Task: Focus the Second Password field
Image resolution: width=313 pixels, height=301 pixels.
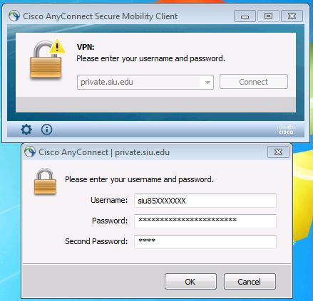Action: pyautogui.click(x=205, y=242)
